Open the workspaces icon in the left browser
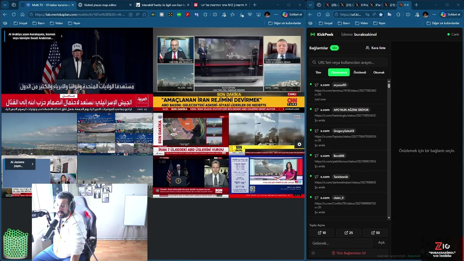Image resolution: width=464 pixels, height=261 pixels. [x=14, y=5]
